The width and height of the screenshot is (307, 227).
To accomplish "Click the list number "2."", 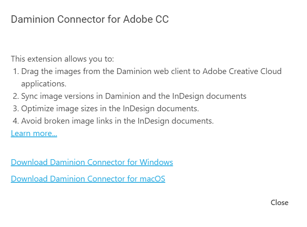I will [x=16, y=96].
